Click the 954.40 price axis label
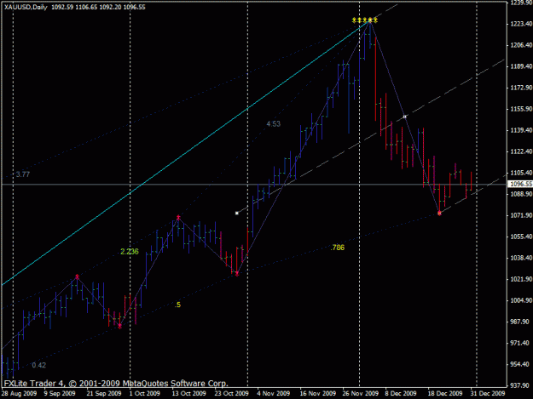Viewport: 533px width, 399px height. tap(521, 364)
